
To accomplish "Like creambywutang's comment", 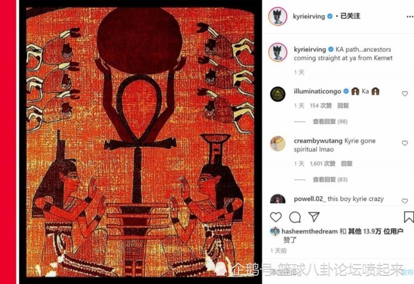I will tap(405, 143).
